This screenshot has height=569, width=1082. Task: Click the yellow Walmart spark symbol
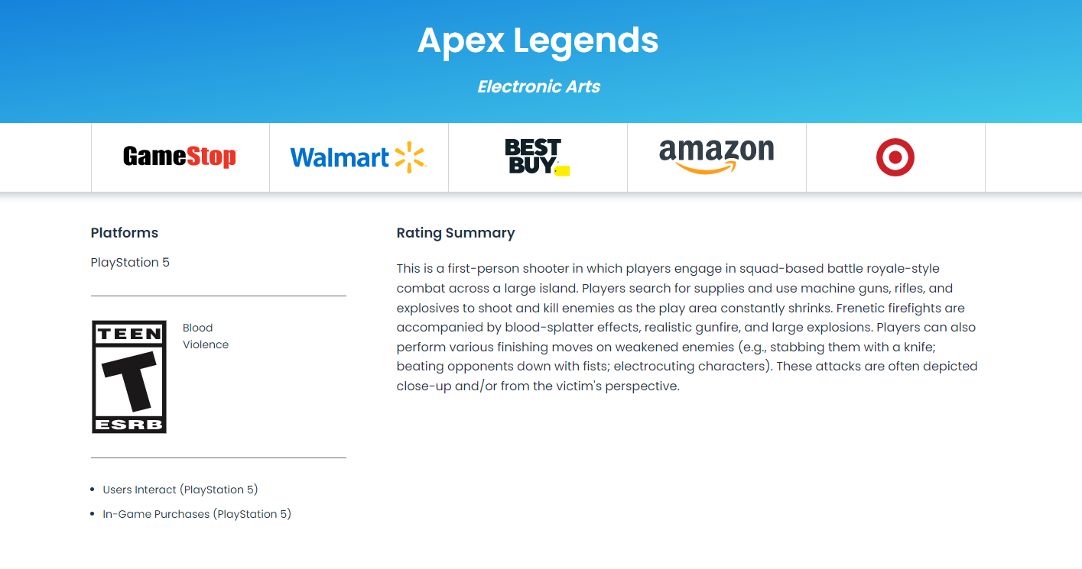[x=409, y=157]
